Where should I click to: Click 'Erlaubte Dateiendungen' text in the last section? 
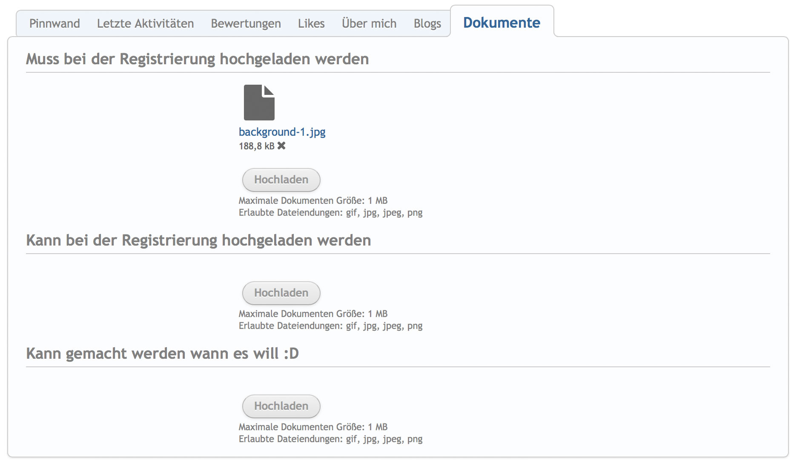(330, 439)
